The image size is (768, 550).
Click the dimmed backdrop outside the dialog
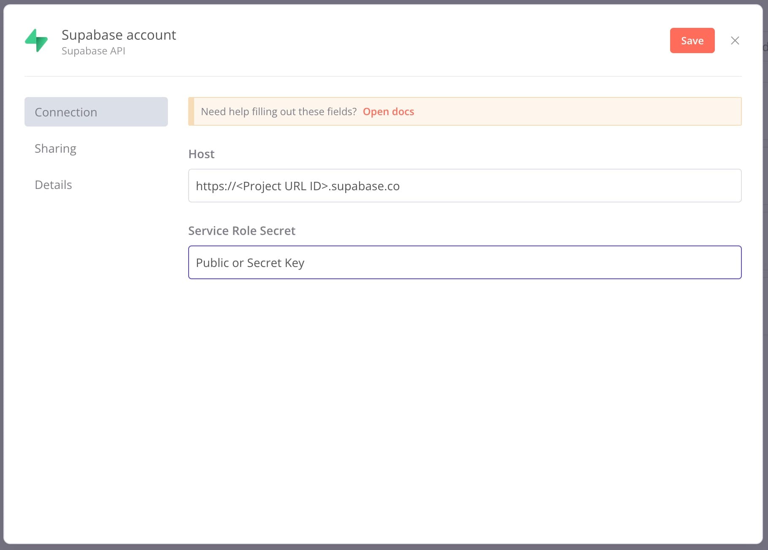click(x=765, y=295)
